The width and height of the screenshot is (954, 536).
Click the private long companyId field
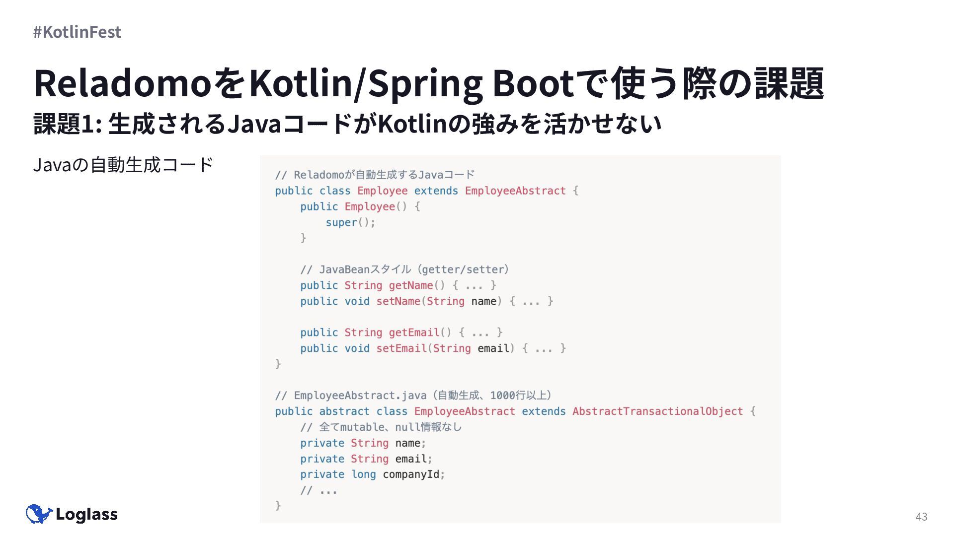tap(372, 474)
